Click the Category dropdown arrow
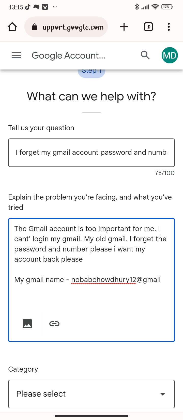 click(x=163, y=394)
